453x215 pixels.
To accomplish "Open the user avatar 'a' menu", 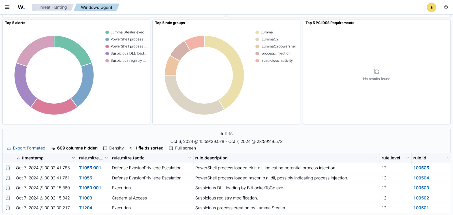I will [x=431, y=7].
